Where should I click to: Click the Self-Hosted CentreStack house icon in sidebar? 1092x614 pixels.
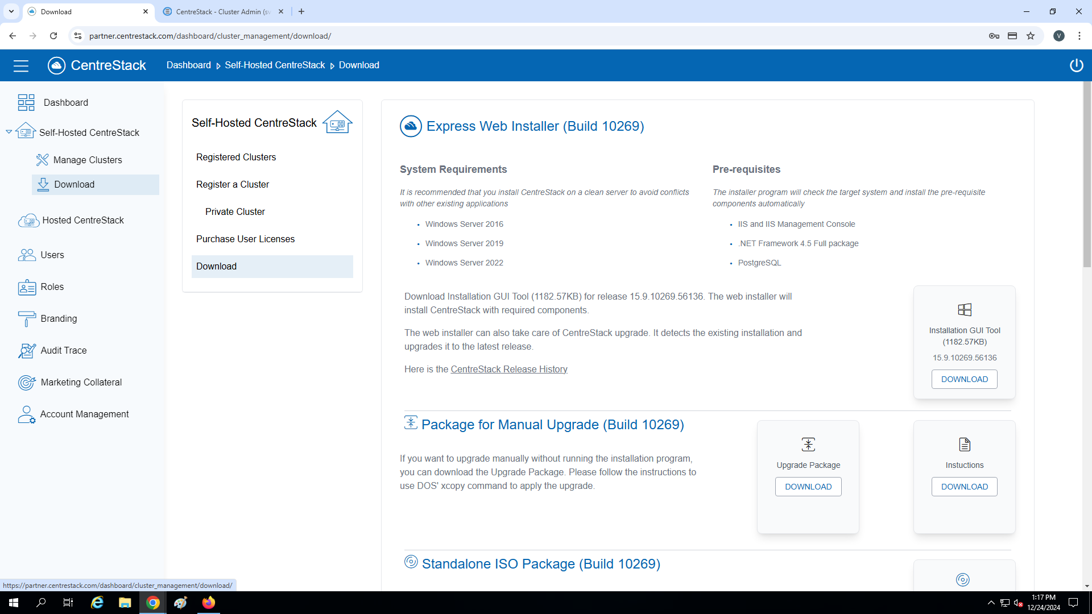tap(26, 131)
